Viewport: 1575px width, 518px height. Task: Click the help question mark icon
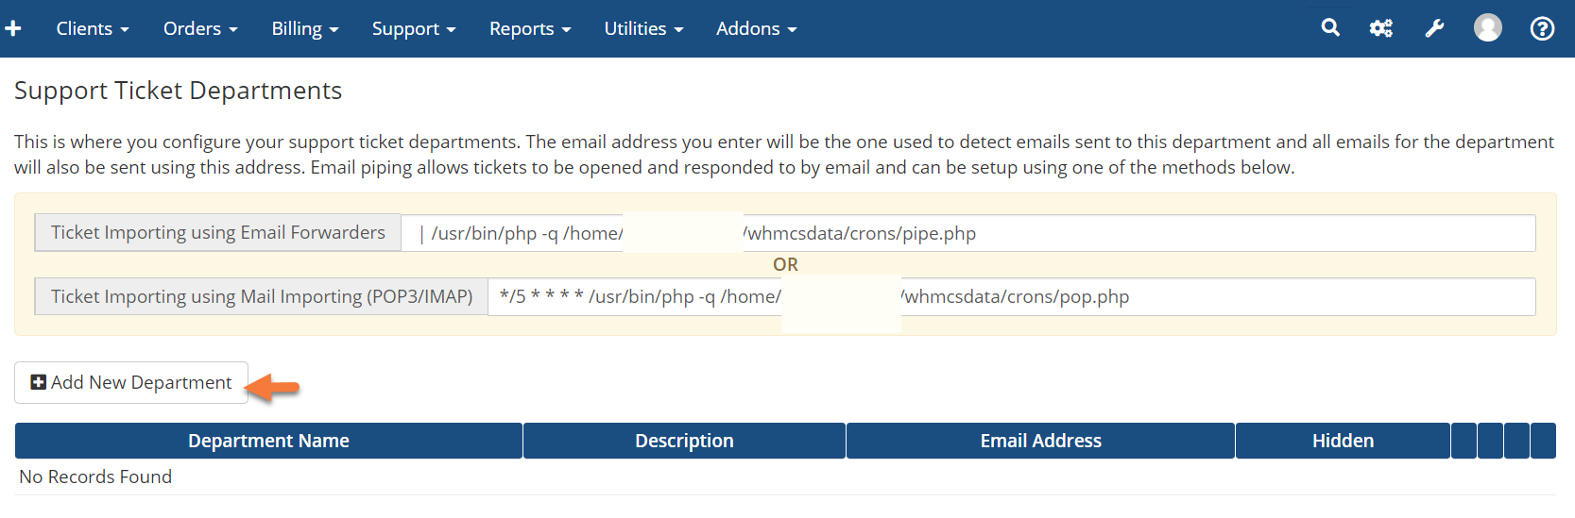1542,28
